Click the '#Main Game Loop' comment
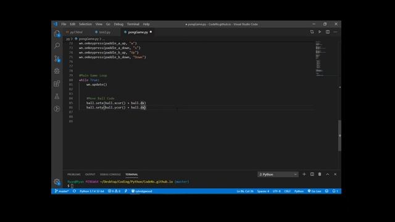395x222 pixels. click(x=93, y=75)
